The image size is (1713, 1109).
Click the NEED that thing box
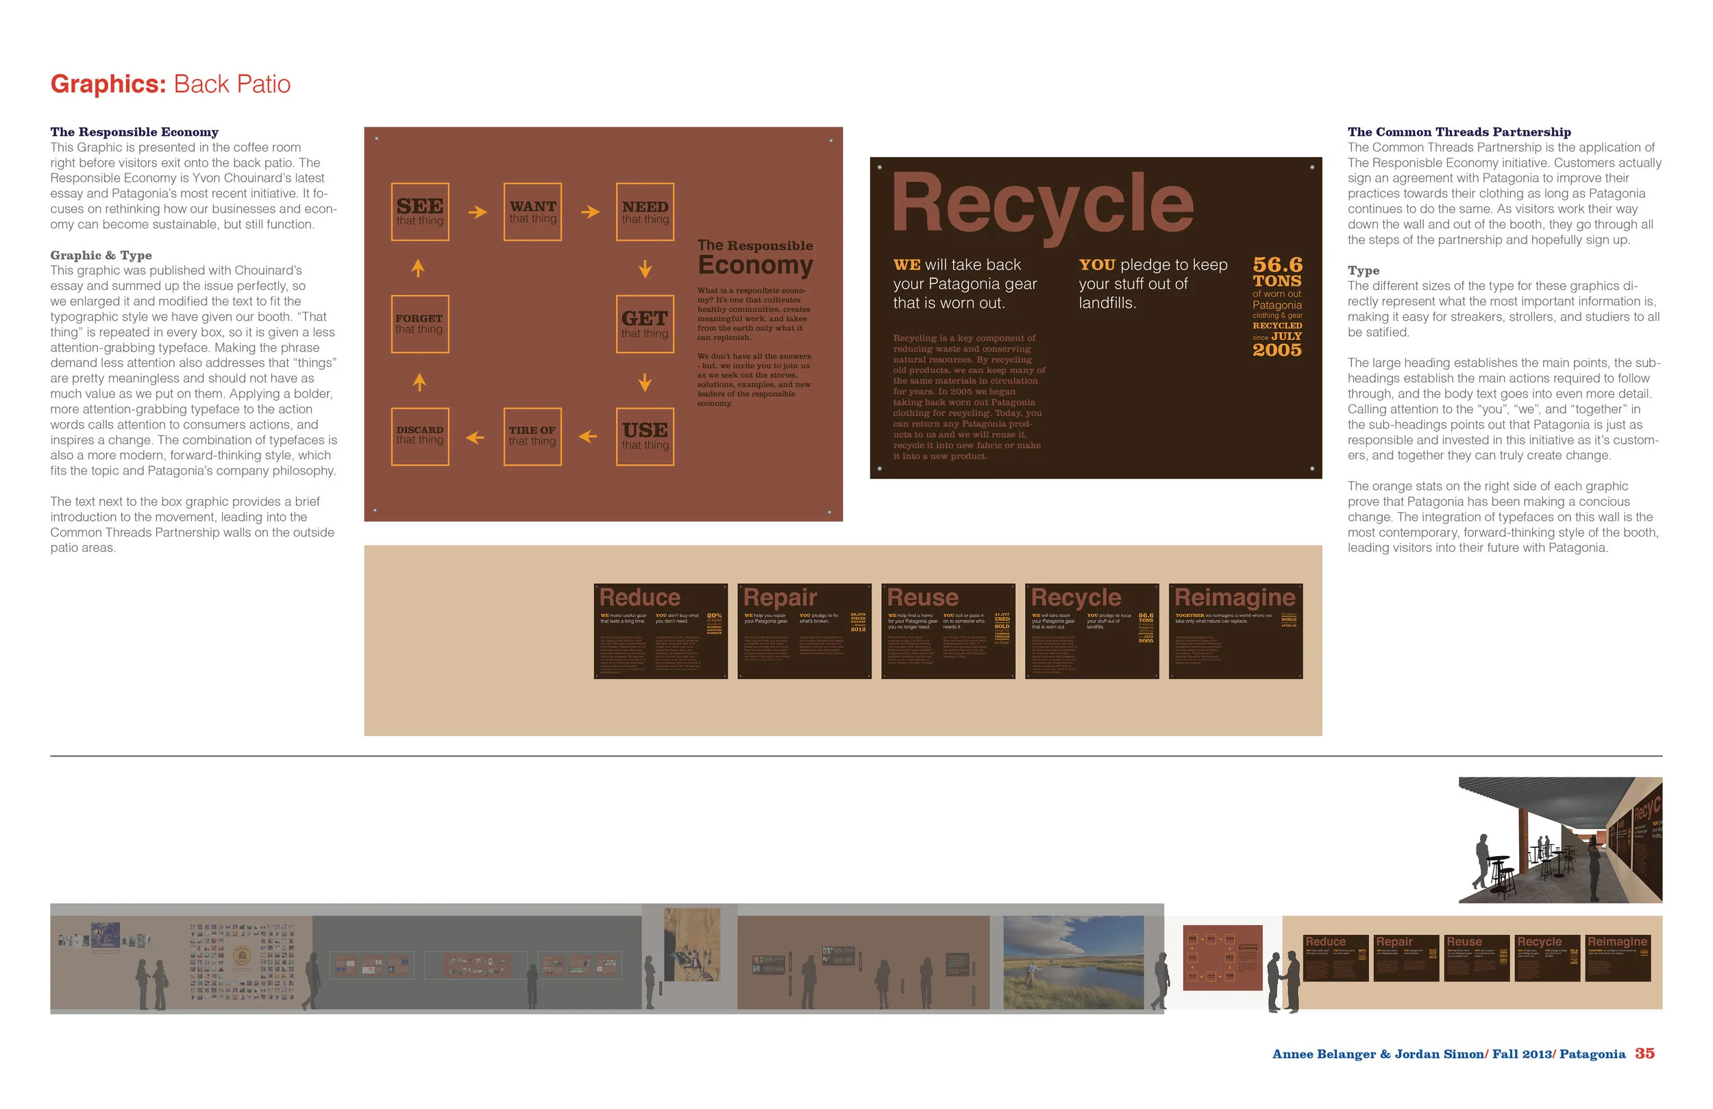click(645, 212)
